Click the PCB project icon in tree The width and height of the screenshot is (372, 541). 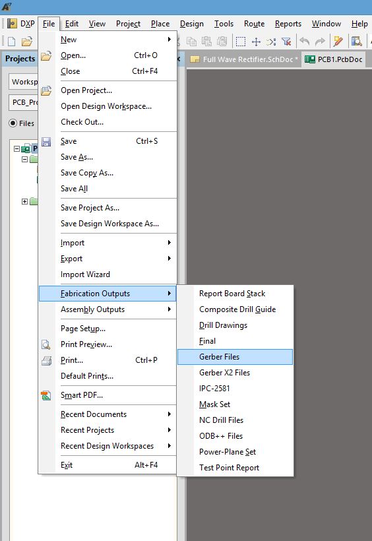pyautogui.click(x=26, y=149)
